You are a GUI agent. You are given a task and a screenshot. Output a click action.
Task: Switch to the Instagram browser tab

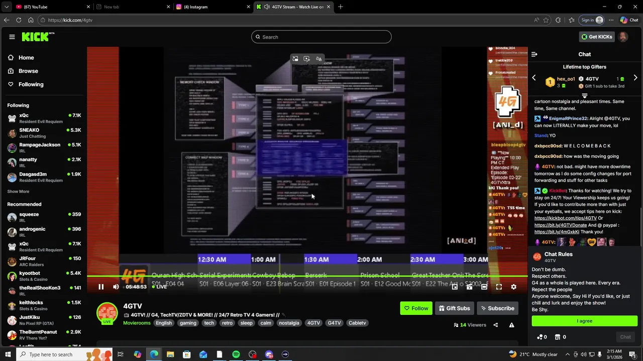(212, 7)
